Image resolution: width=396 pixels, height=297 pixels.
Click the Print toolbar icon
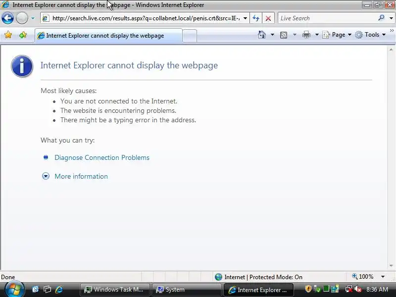pyautogui.click(x=306, y=35)
